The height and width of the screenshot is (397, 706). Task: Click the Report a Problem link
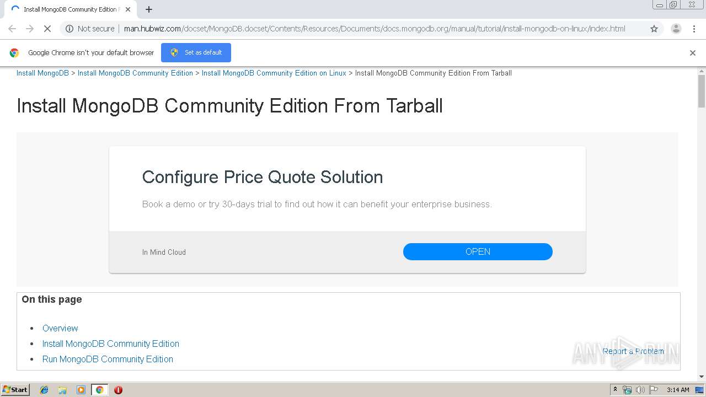[x=633, y=351]
